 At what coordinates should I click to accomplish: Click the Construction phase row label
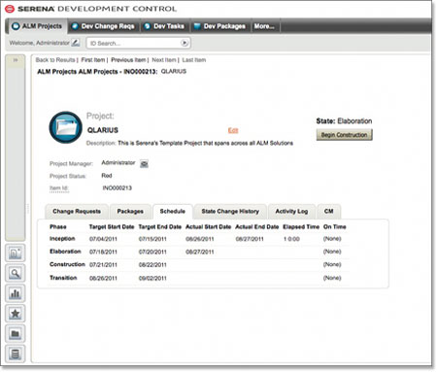pos(67,264)
